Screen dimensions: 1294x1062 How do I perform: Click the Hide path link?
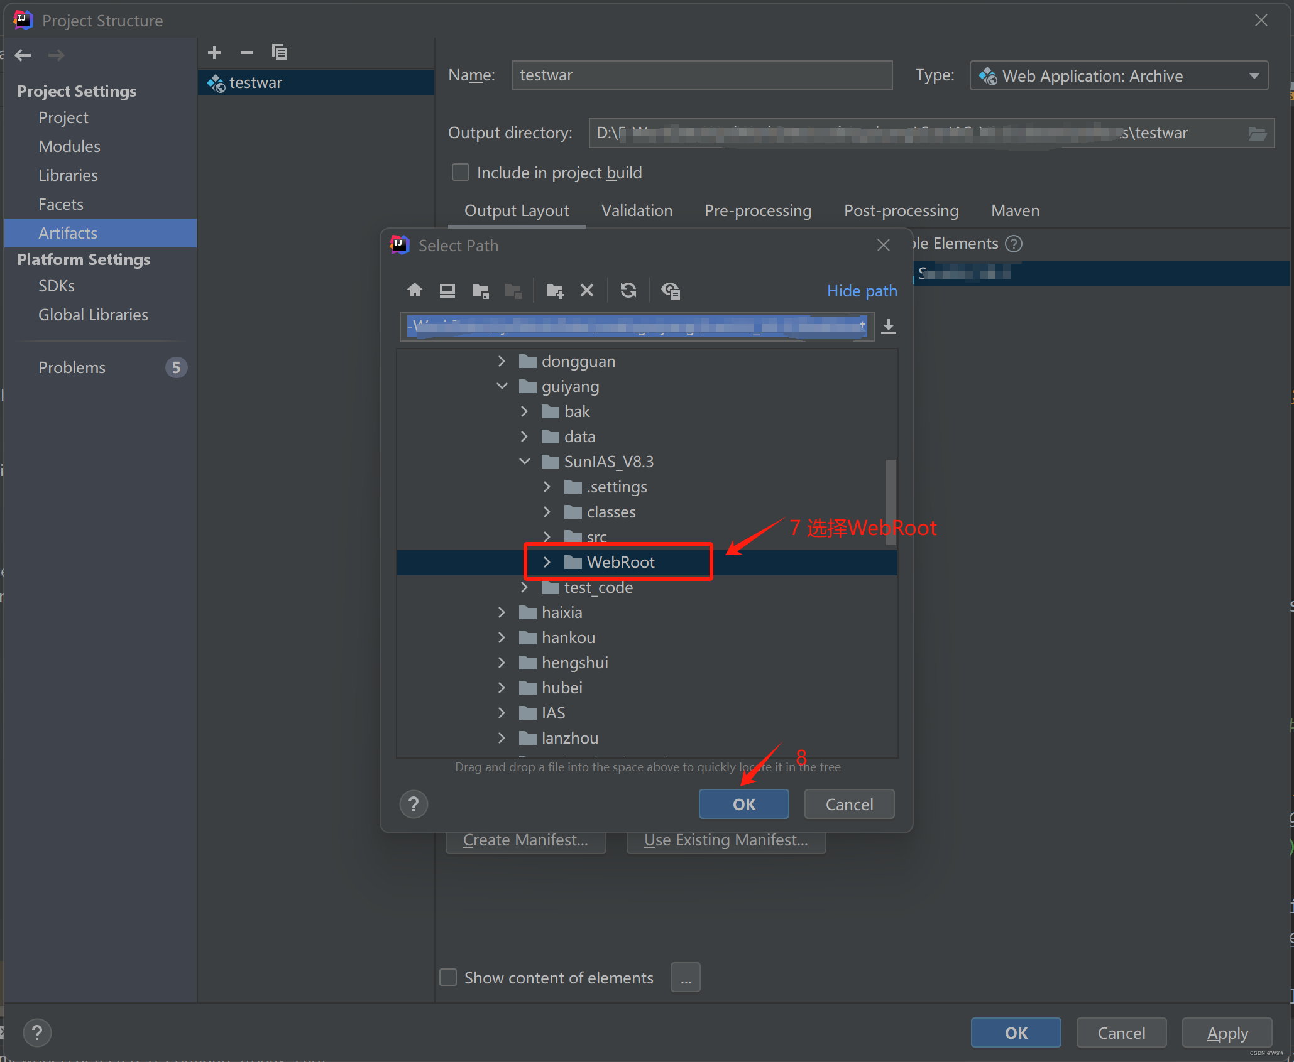pos(862,291)
